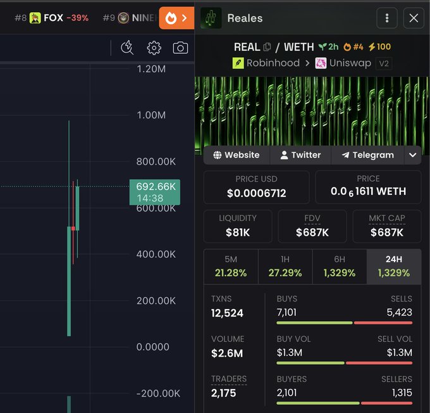Click the Reales banner image

[x=312, y=111]
